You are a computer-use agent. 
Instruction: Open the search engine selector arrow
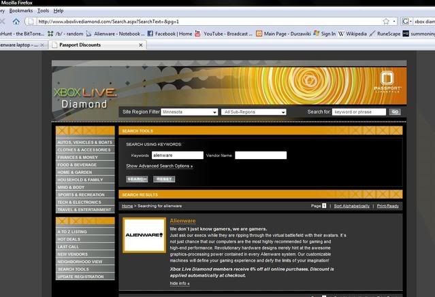click(x=410, y=21)
